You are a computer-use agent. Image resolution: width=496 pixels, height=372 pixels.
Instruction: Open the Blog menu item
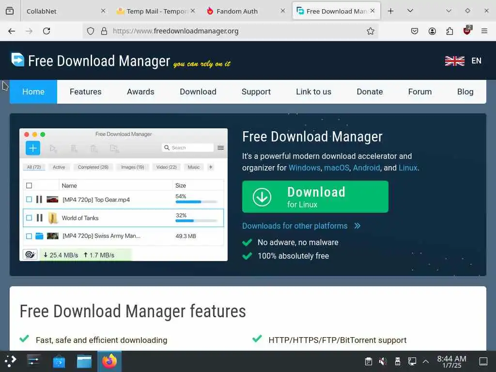pos(465,92)
